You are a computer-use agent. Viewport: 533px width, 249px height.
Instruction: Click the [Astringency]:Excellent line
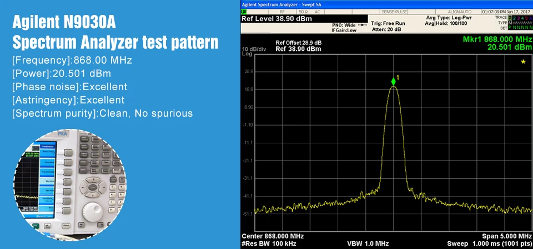click(68, 100)
